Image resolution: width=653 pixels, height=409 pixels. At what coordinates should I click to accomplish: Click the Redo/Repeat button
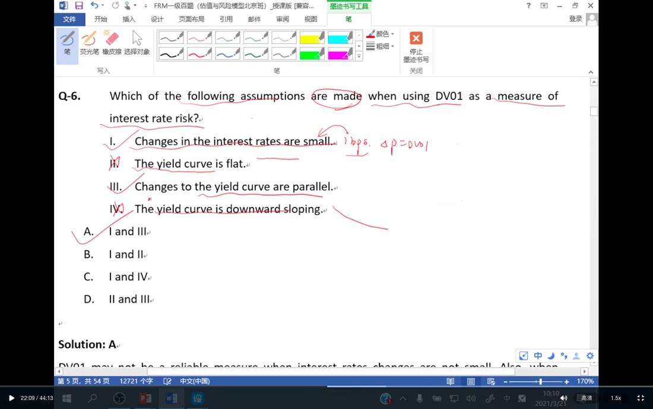coord(115,5)
